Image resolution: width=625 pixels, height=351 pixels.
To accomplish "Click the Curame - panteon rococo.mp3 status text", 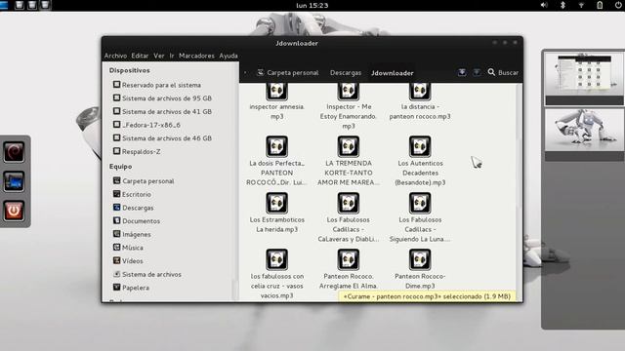I will coord(427,296).
